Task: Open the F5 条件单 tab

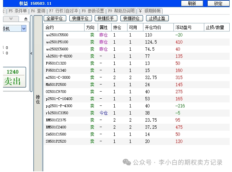Action: (x=18, y=11)
